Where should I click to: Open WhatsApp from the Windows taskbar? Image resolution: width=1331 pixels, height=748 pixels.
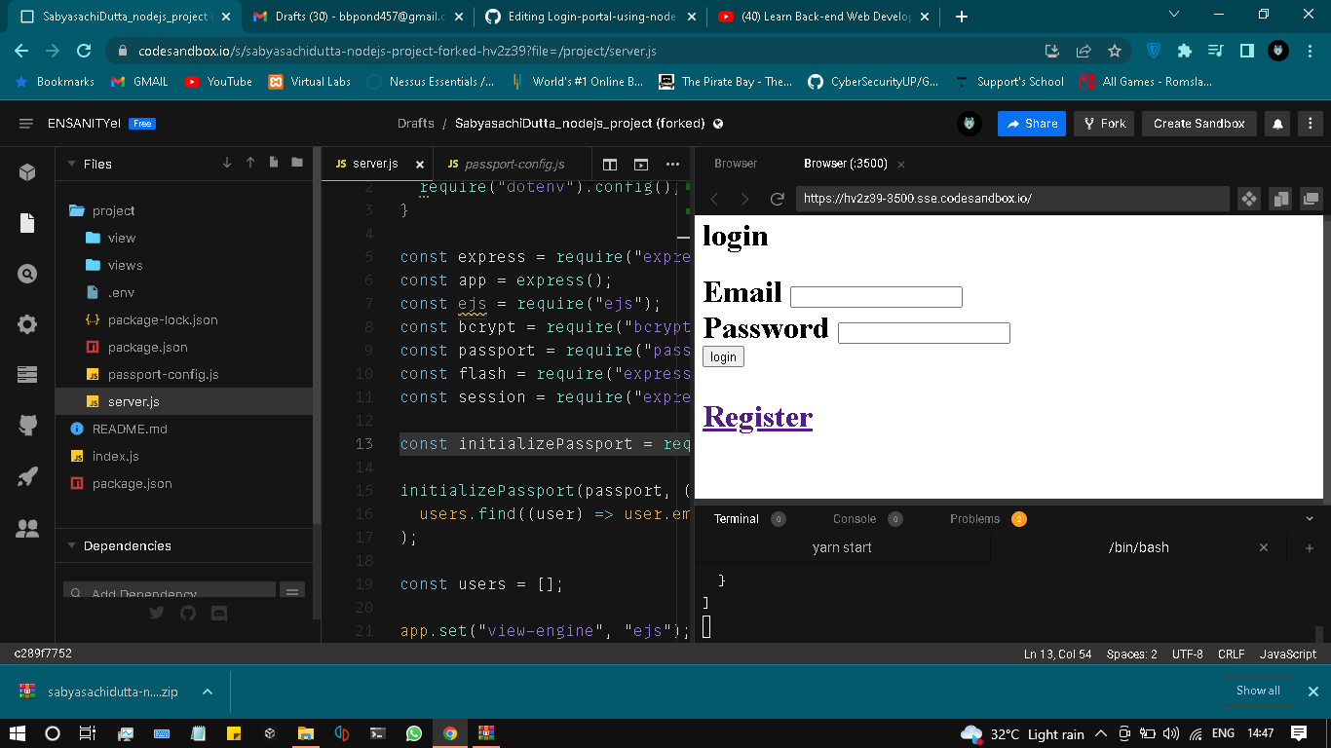click(x=414, y=733)
